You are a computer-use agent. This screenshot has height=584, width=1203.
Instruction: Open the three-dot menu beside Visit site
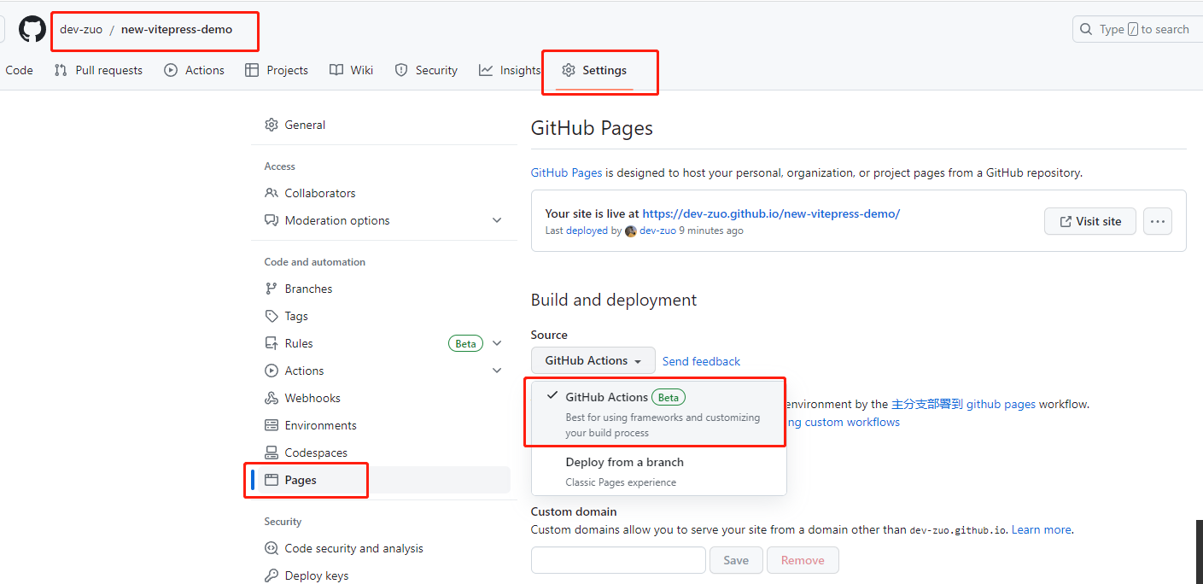pos(1158,221)
